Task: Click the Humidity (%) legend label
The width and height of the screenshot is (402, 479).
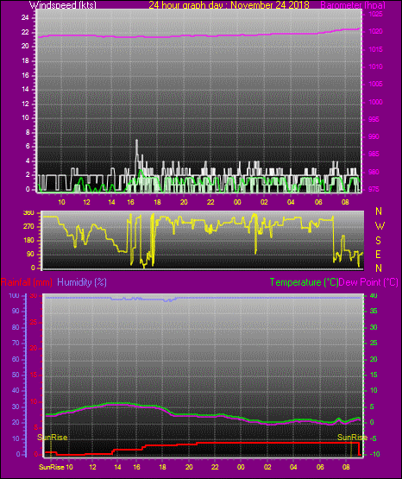Action: [82, 282]
